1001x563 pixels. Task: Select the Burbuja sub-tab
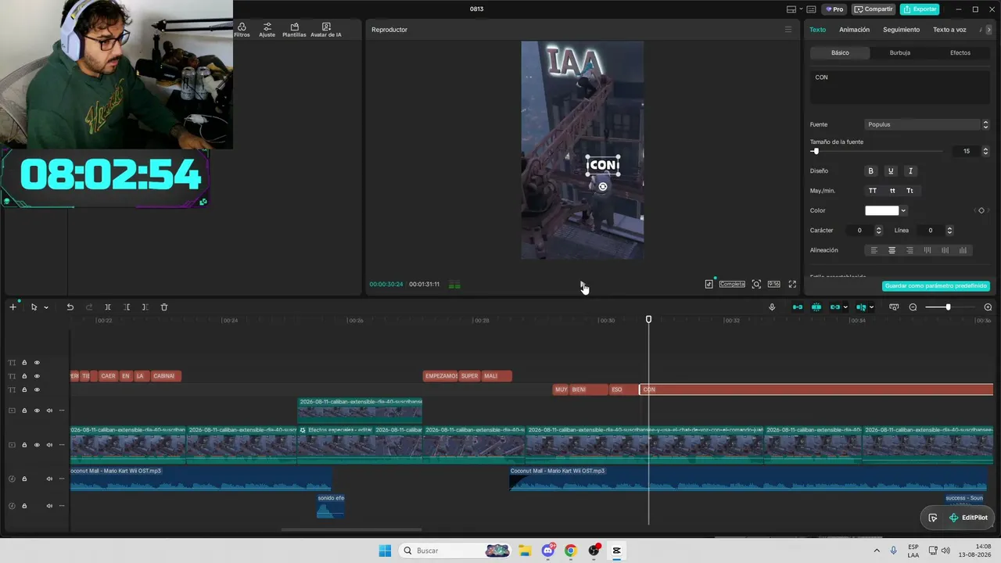pos(899,52)
